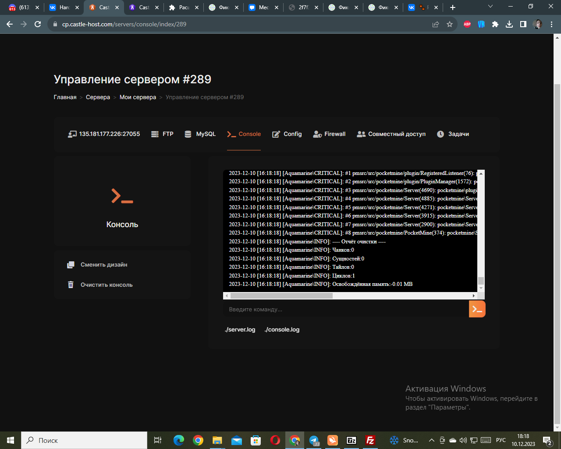
Task: Open the FTP tab
Action: click(162, 134)
